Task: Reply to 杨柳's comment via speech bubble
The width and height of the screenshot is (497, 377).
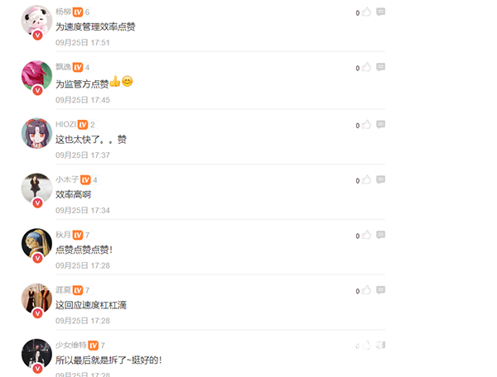Action: tap(381, 12)
